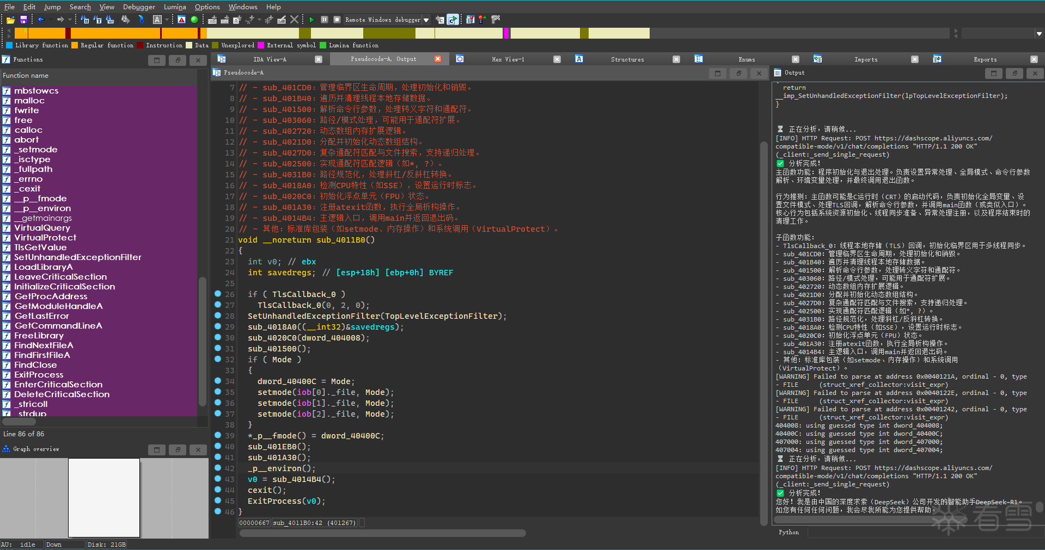Image resolution: width=1045 pixels, height=550 pixels.
Task: Click the save database floppy icon
Action: pos(23,20)
